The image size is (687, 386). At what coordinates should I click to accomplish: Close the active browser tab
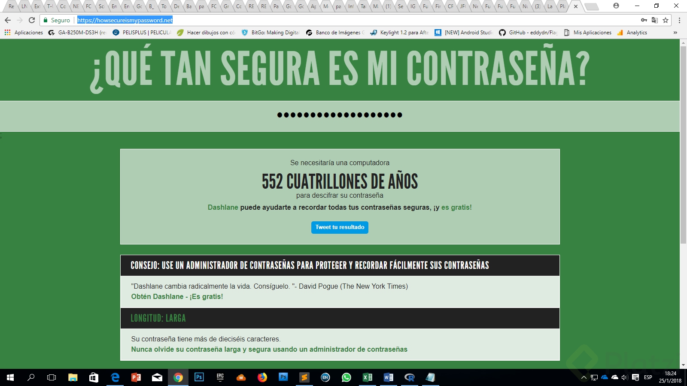(576, 6)
